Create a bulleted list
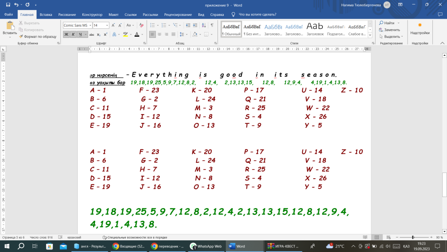The image size is (447, 252). click(x=153, y=25)
